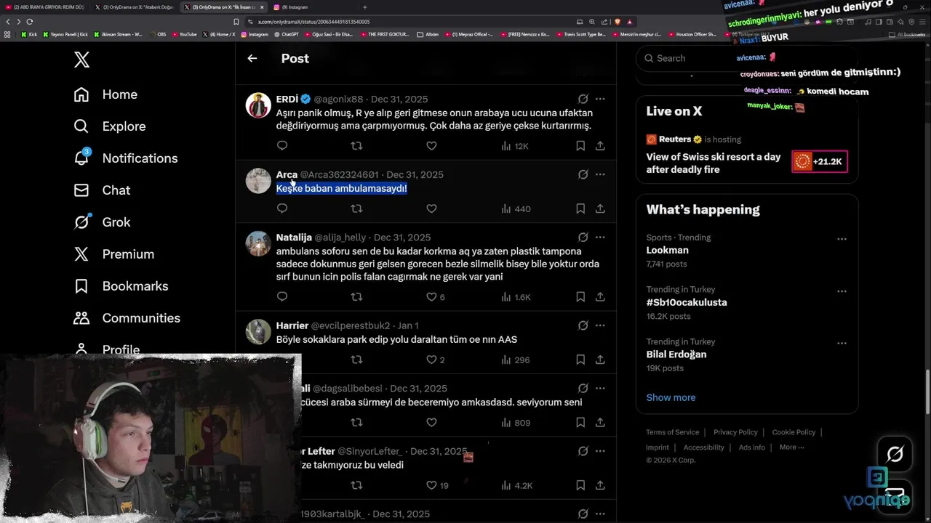
Task: Share Arca's post
Action: pyautogui.click(x=600, y=208)
